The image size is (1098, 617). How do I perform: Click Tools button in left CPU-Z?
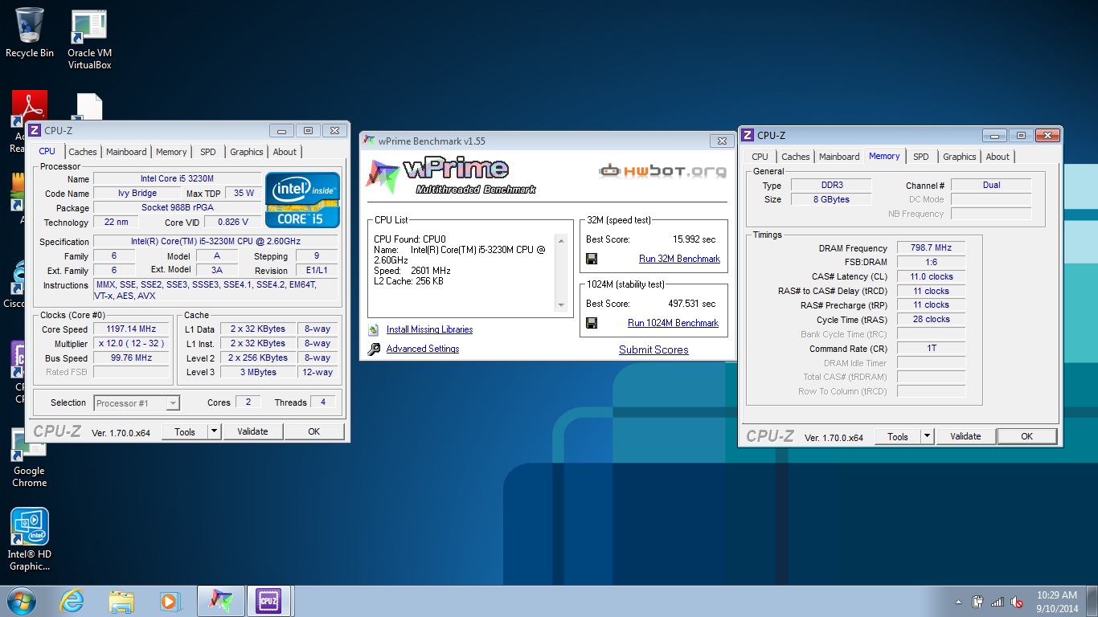tap(185, 431)
